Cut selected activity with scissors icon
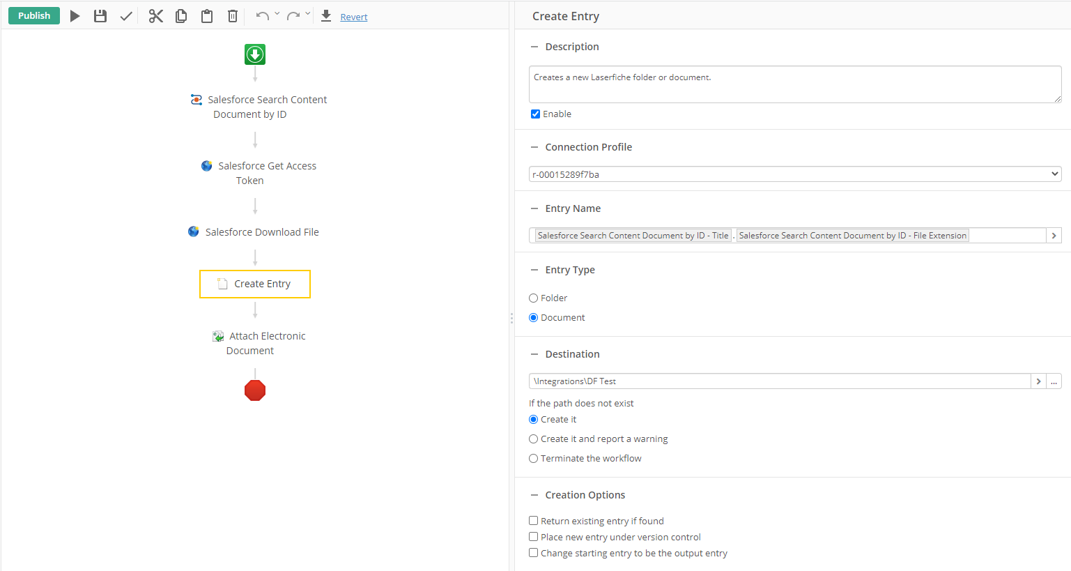Screen dimensions: 1071x571 coord(156,16)
